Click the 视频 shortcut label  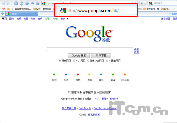54,80
